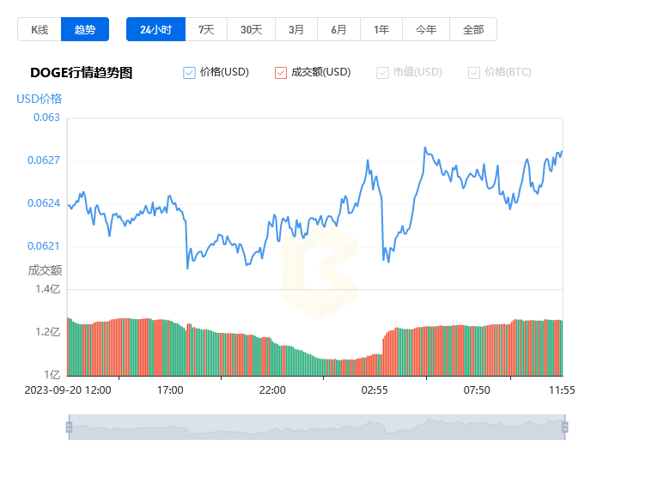The height and width of the screenshot is (483, 670).
Task: Toggle the 成交额(USD) checkbox
Action: [281, 73]
